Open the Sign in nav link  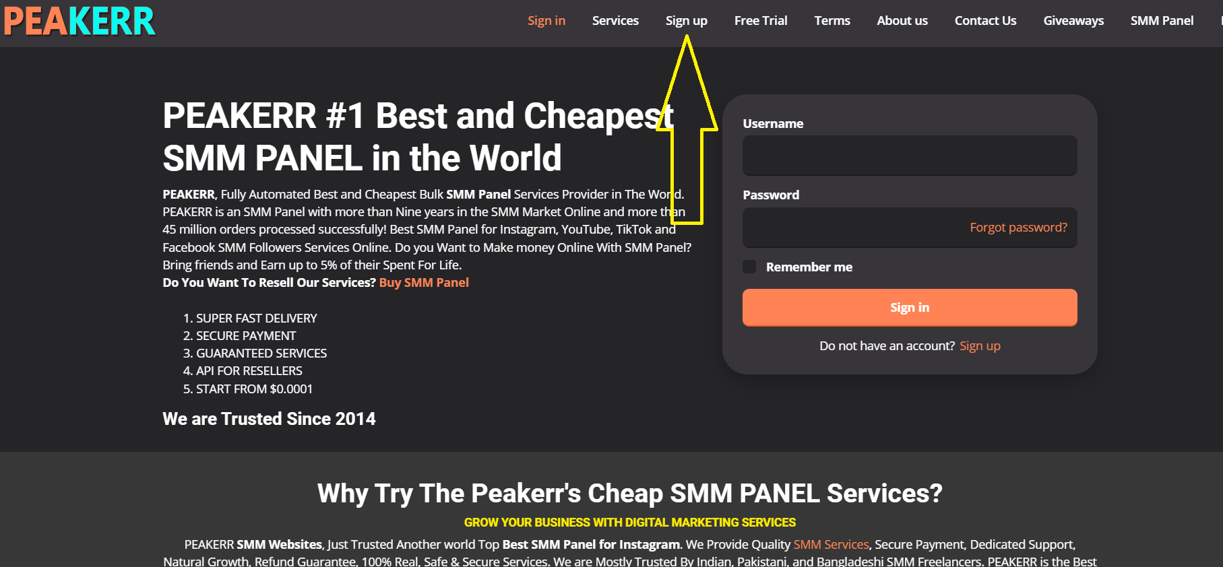[546, 21]
